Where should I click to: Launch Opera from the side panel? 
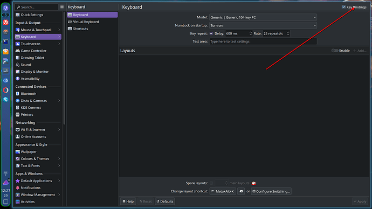click(x=6, y=90)
